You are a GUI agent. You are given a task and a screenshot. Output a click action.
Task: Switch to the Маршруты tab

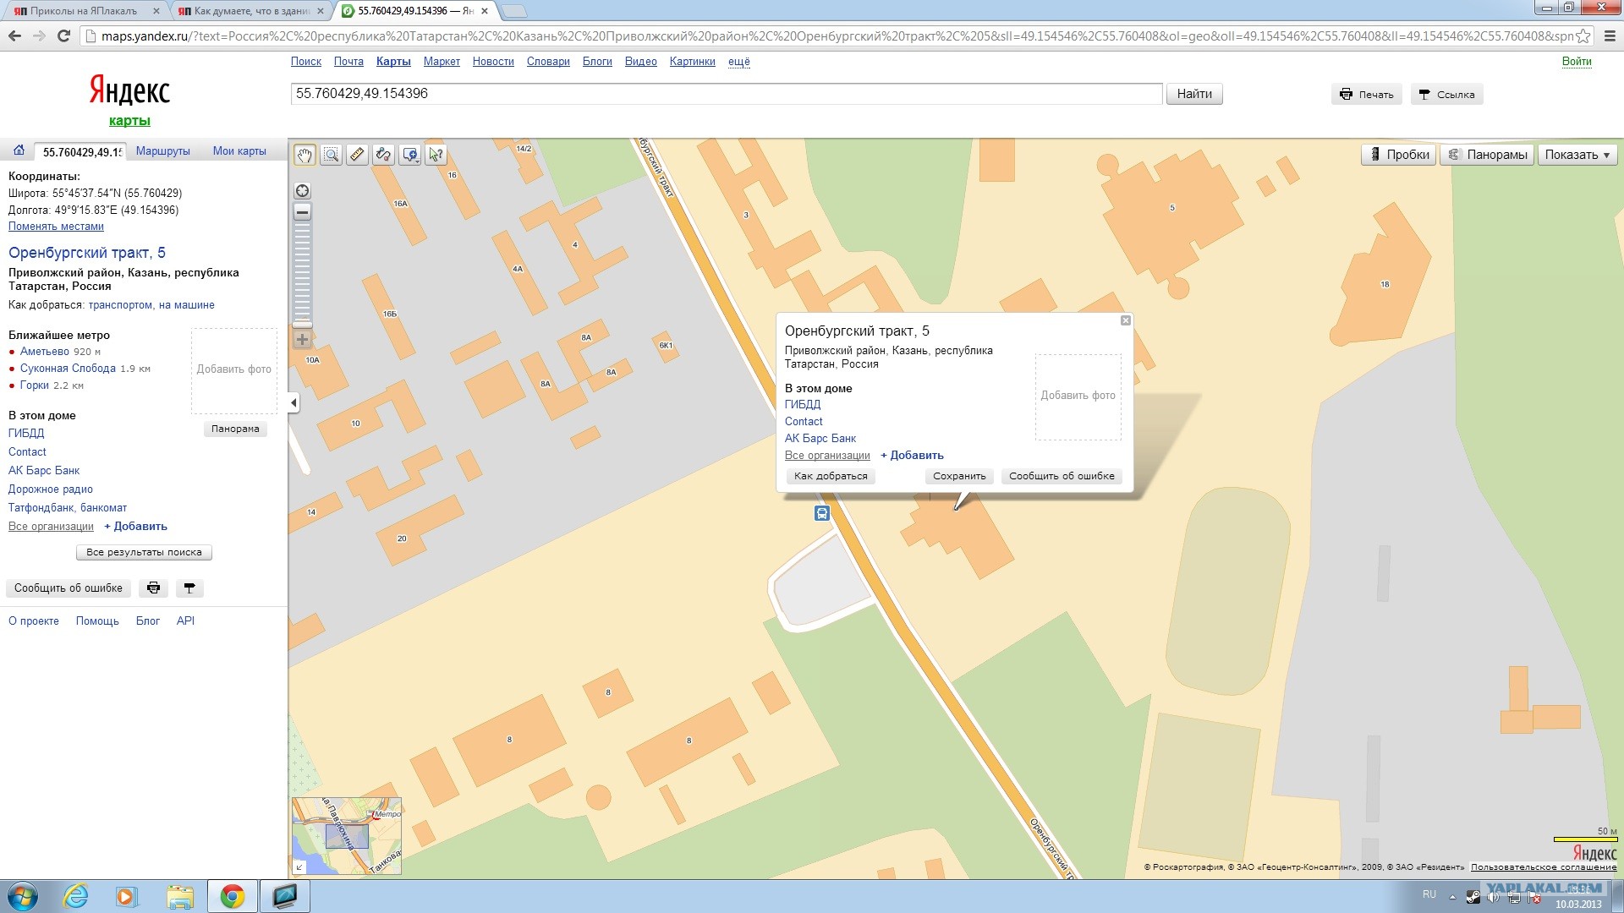coord(162,151)
